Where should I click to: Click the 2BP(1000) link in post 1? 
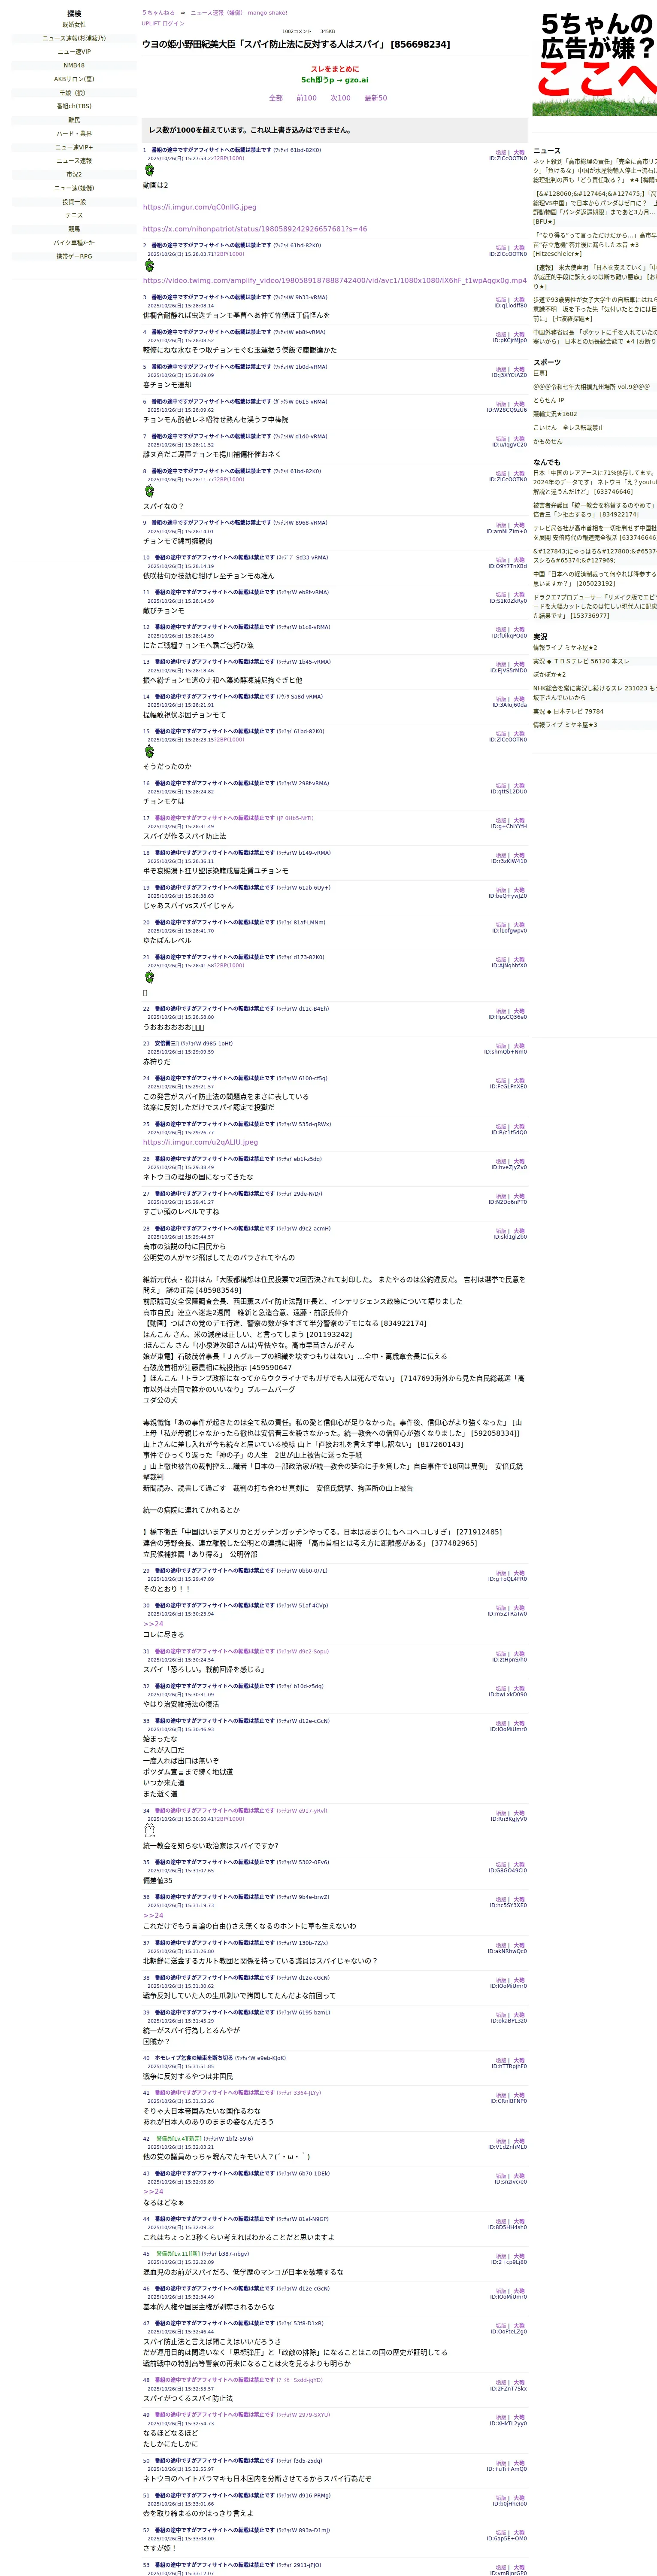[229, 158]
